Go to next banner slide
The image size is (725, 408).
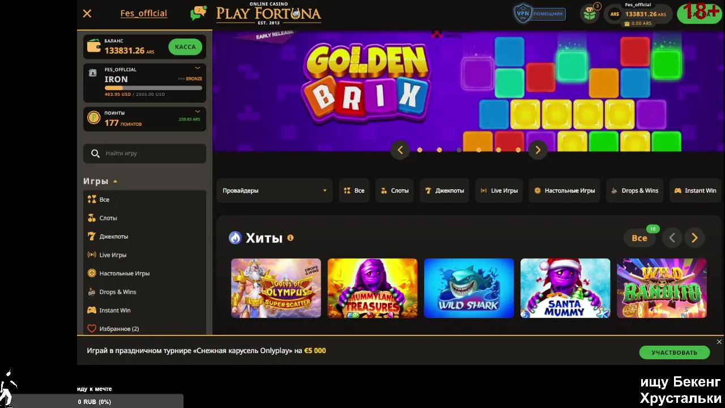(x=538, y=150)
